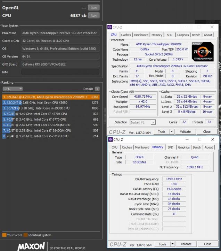Click the Command Rate 1T value
This screenshot has width=221, height=251.
coord(174,214)
